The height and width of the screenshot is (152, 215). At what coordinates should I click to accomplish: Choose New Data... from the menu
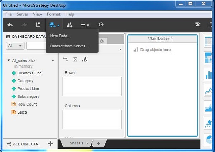click(x=60, y=36)
